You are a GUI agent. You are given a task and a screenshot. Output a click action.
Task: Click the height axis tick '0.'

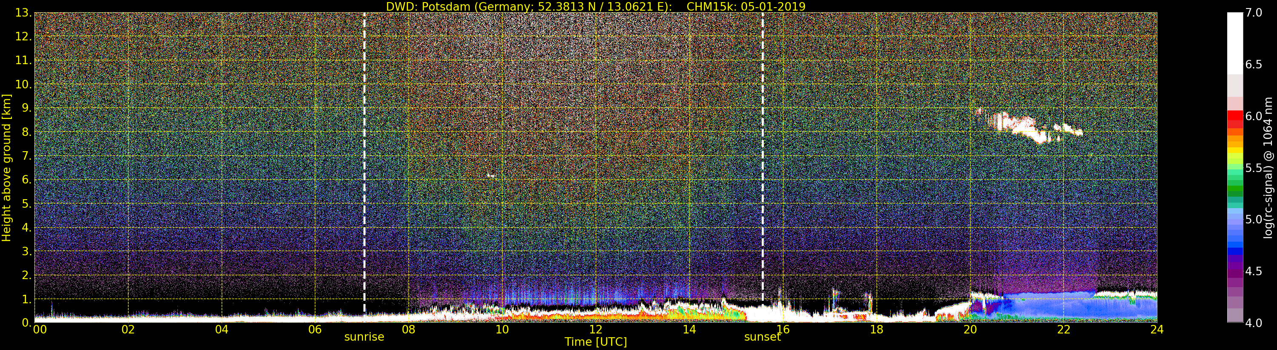[x=26, y=323]
